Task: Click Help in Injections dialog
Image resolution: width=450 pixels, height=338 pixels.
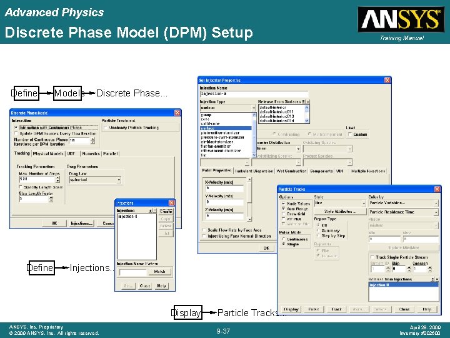Action: pos(162,285)
